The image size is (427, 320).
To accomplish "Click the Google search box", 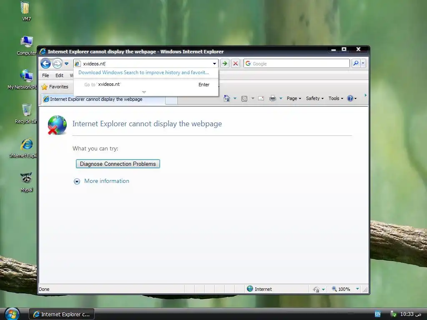I will [x=297, y=64].
